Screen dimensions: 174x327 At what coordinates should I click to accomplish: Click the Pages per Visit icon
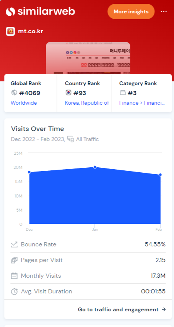click(x=14, y=260)
